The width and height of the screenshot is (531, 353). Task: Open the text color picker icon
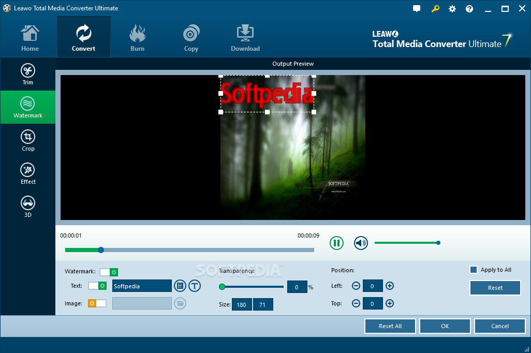180,286
